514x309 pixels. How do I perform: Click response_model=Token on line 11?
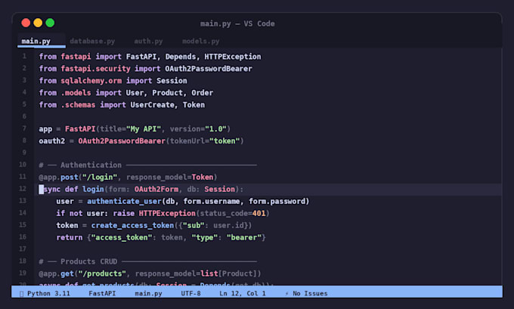click(x=169, y=178)
